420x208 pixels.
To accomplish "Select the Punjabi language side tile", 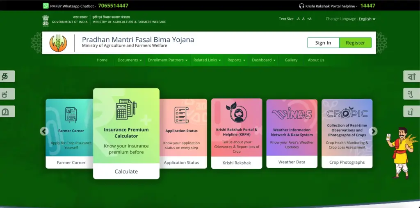I will coord(412,111).
